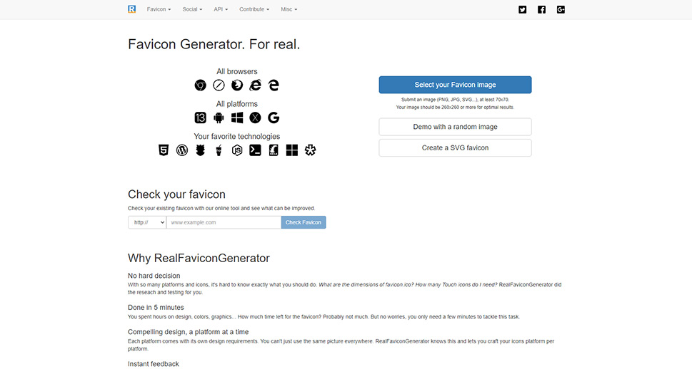Click the Safari browser icon
This screenshot has height=369, width=692.
point(219,85)
